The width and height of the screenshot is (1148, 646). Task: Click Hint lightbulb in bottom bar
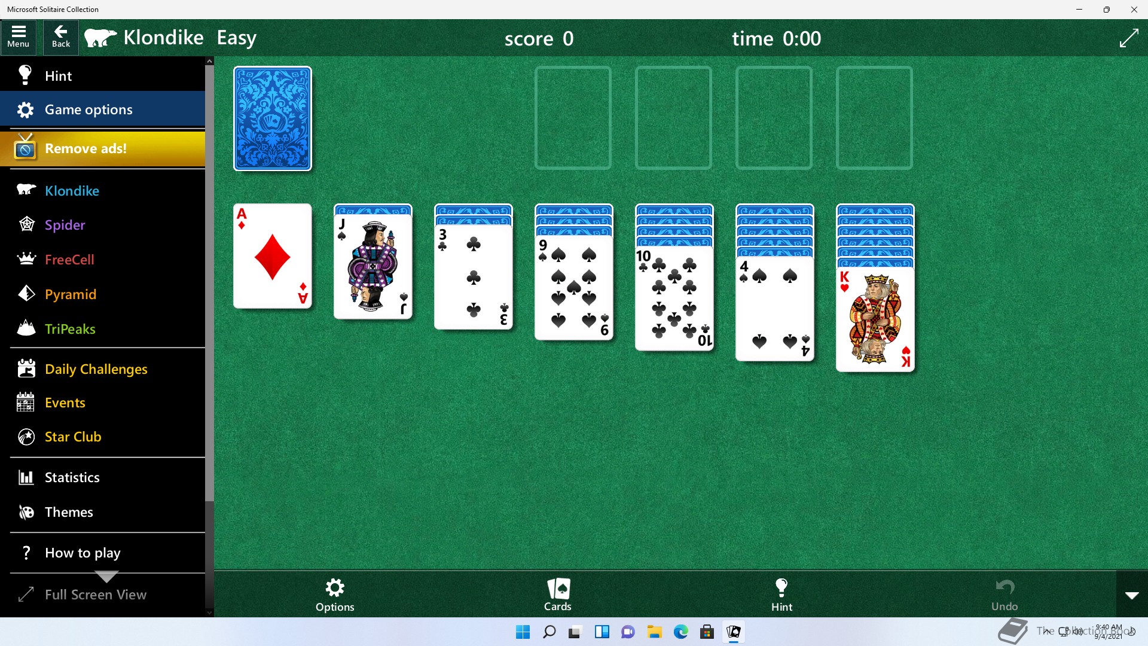click(x=781, y=595)
